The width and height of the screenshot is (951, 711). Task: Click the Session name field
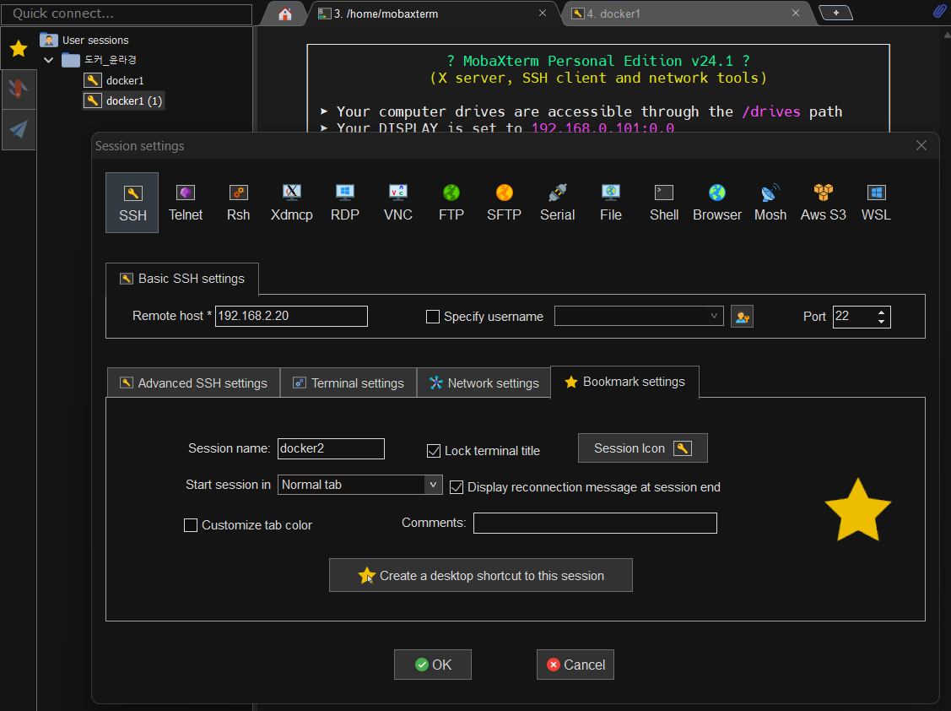pyautogui.click(x=331, y=448)
